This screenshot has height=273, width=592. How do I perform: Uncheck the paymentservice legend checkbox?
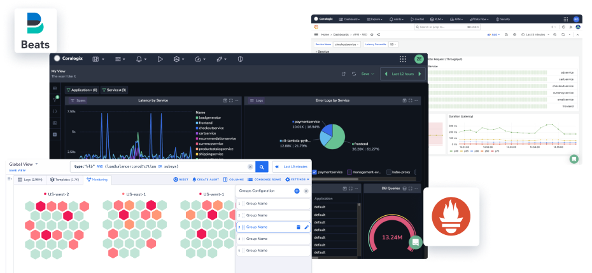click(x=315, y=172)
